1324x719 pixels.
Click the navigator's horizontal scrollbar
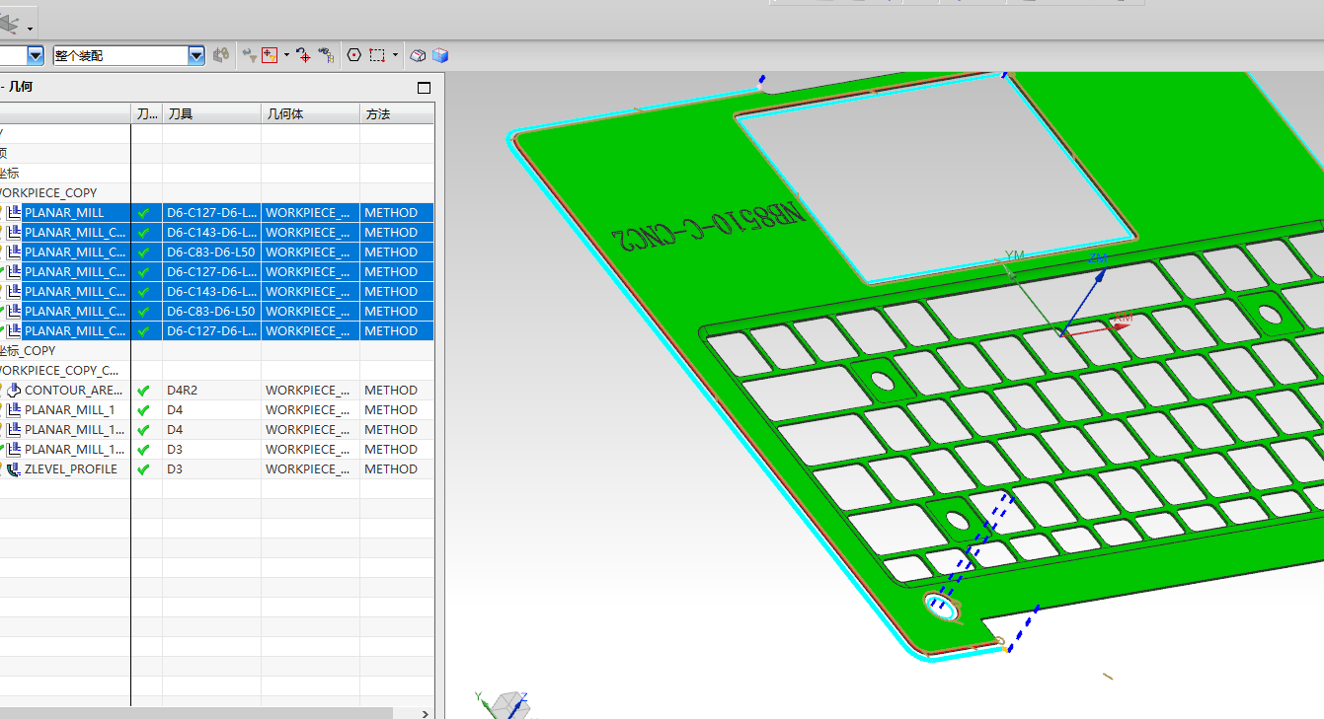195,712
